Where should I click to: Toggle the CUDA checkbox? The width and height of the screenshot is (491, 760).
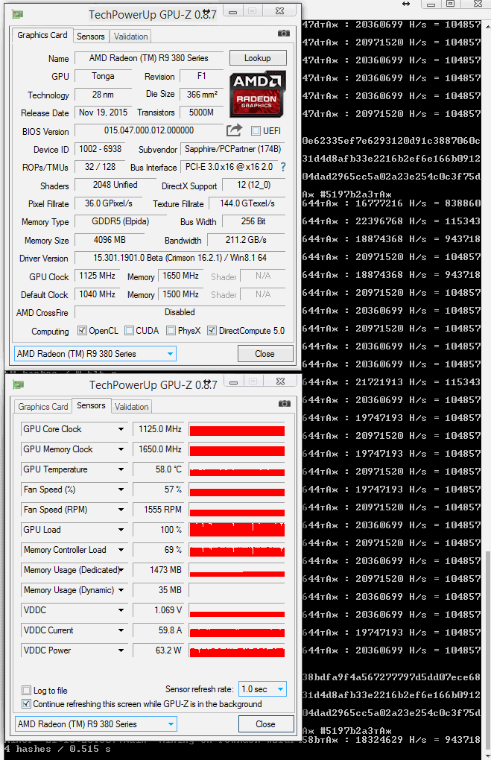pyautogui.click(x=129, y=331)
